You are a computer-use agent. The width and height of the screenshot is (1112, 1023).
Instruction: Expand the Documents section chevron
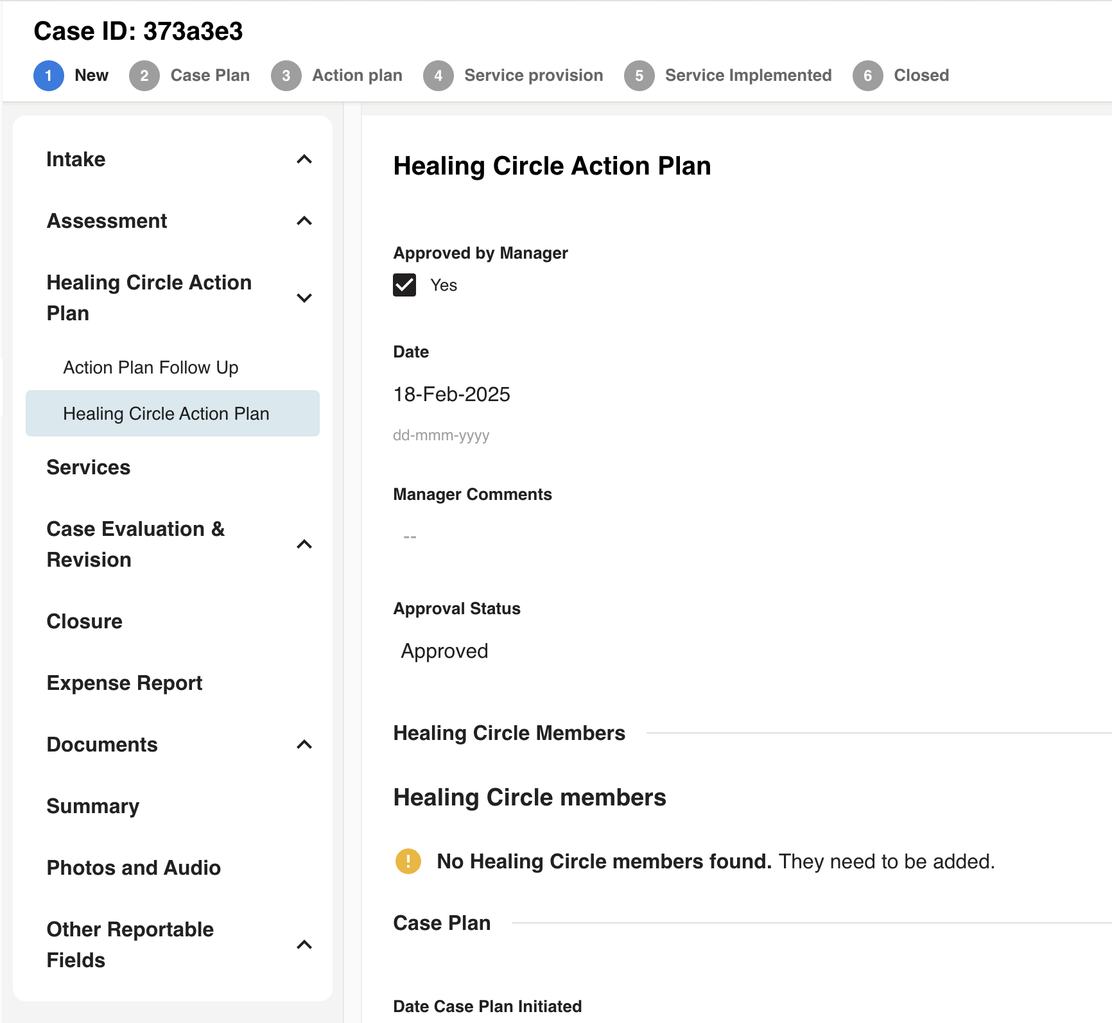coord(304,744)
